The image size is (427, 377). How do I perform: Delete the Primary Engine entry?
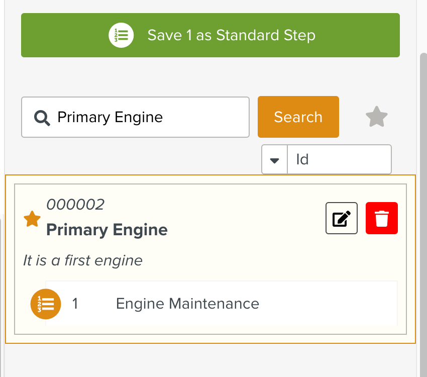[x=382, y=218]
